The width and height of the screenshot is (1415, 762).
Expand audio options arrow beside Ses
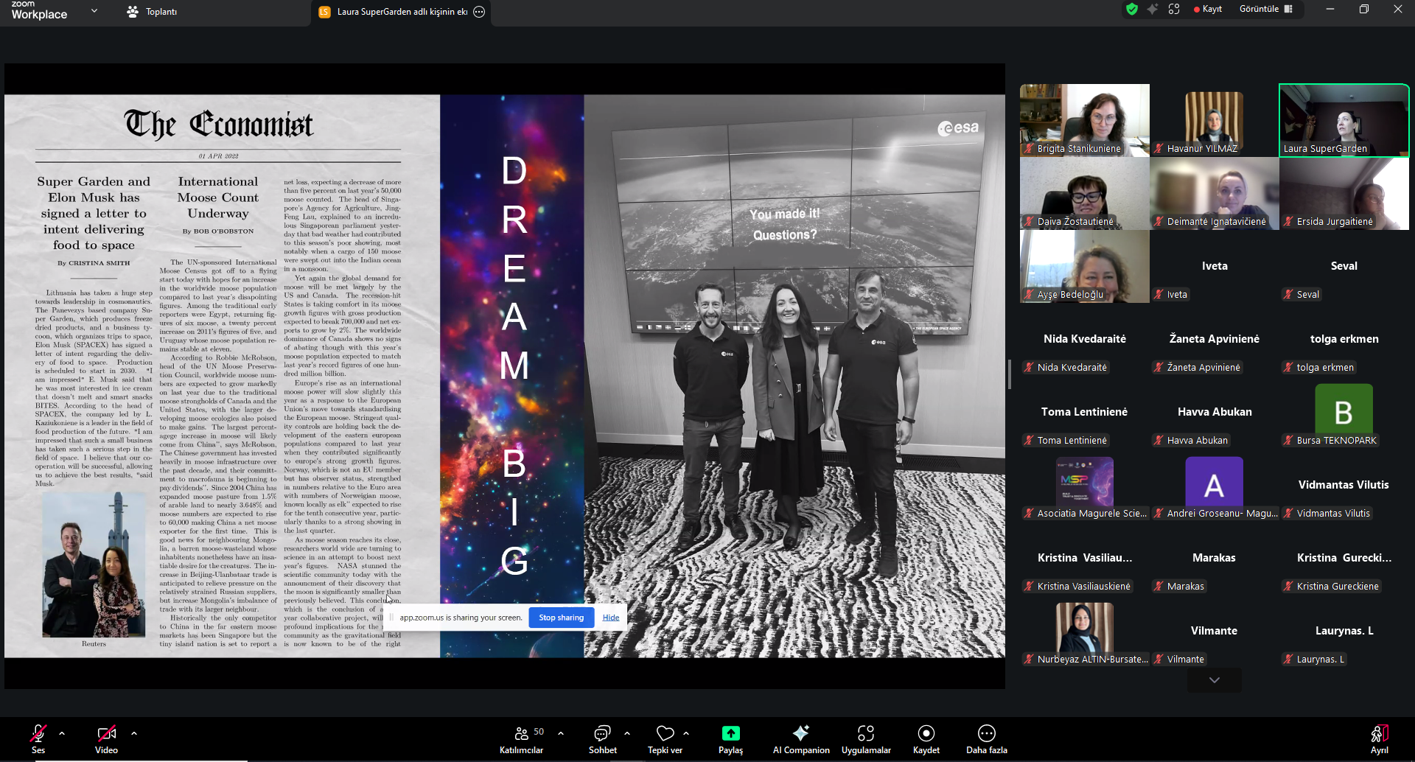click(x=62, y=733)
